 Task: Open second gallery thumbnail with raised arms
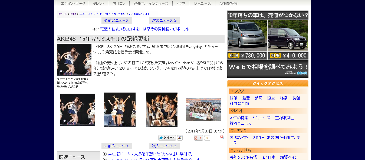(120, 110)
